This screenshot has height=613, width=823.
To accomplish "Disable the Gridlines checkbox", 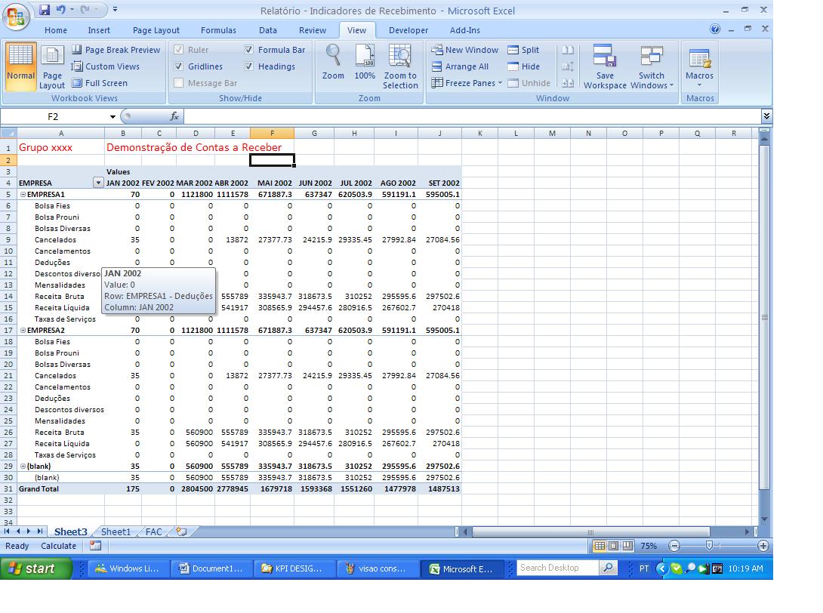I will coord(179,66).
